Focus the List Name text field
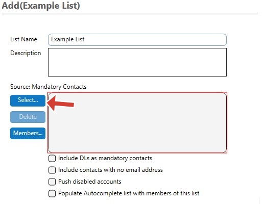 pyautogui.click(x=137, y=40)
